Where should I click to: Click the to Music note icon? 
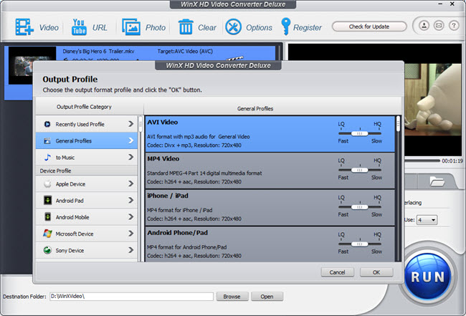(x=47, y=158)
